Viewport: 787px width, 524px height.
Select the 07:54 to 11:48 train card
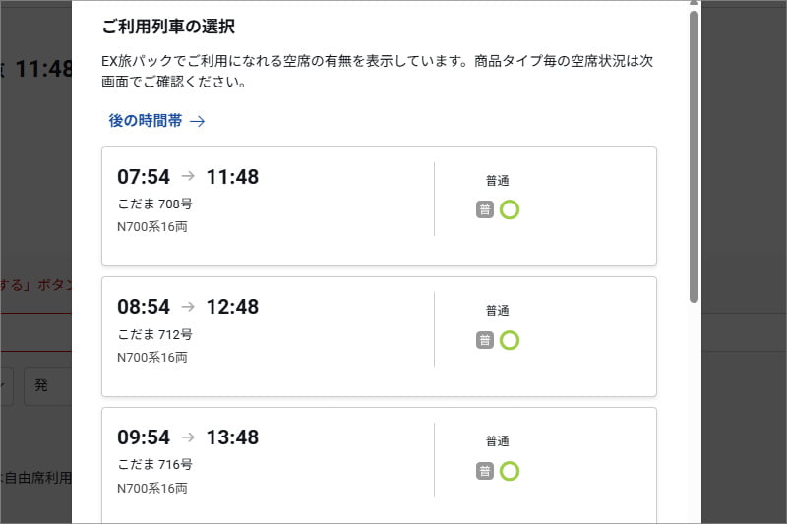[379, 206]
